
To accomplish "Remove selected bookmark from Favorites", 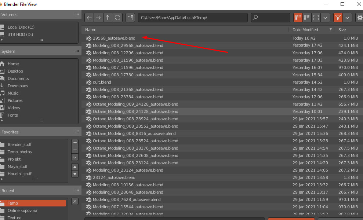I will click(x=75, y=150).
